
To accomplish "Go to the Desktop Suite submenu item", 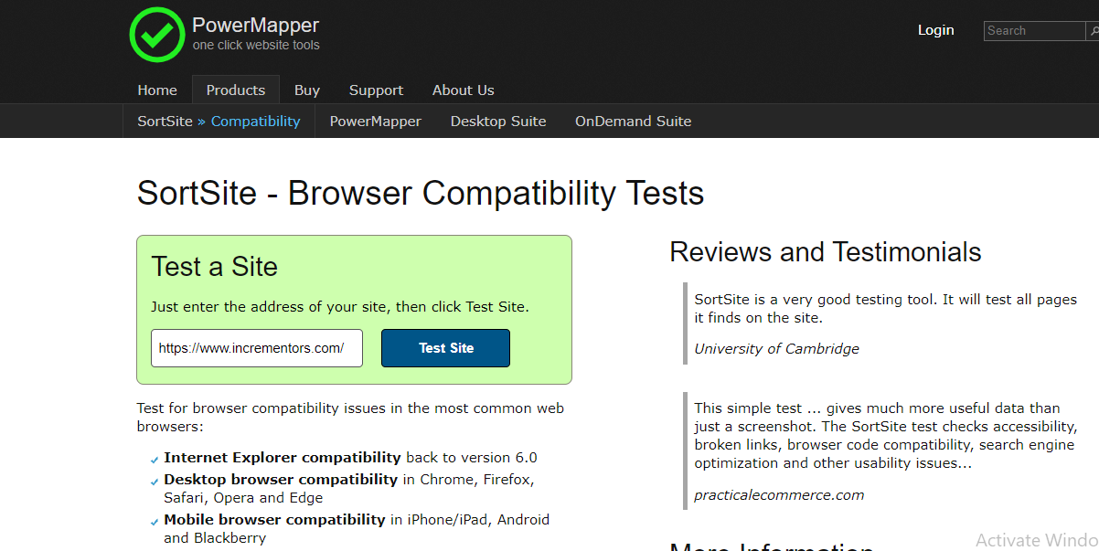I will [498, 121].
